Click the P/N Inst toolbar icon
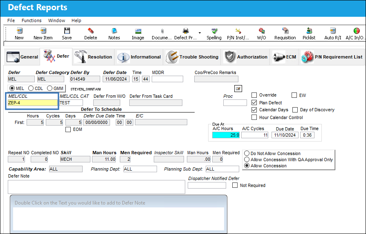The image size is (366, 234). 238,31
